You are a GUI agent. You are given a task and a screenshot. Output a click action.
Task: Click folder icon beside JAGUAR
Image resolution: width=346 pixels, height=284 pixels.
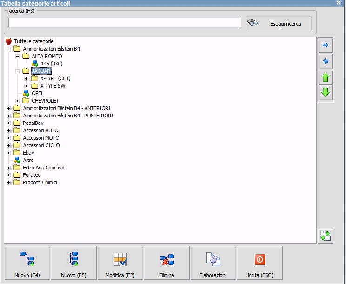click(26, 71)
